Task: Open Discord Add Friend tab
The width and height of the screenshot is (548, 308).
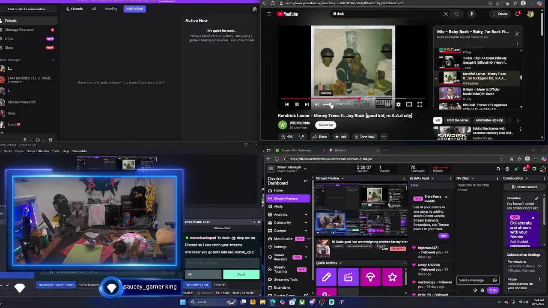Action: coord(134,9)
